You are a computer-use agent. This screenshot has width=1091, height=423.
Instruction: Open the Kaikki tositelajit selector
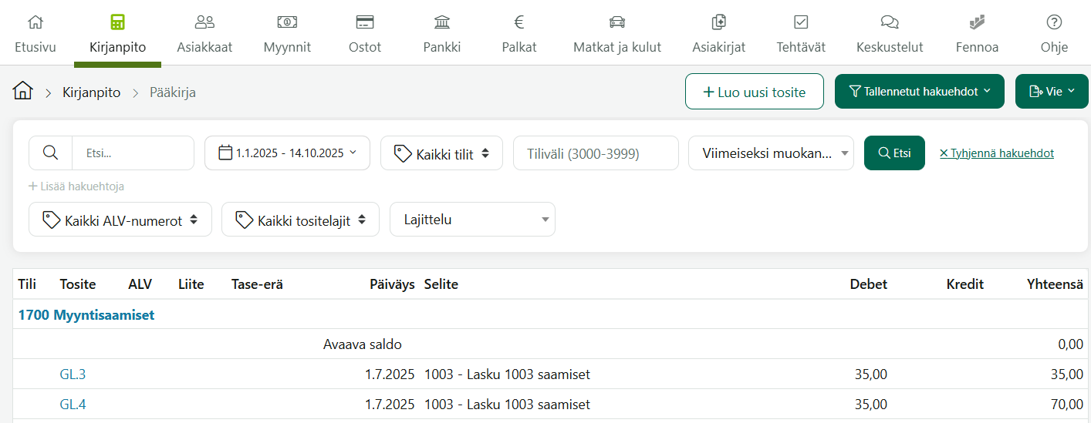(300, 220)
